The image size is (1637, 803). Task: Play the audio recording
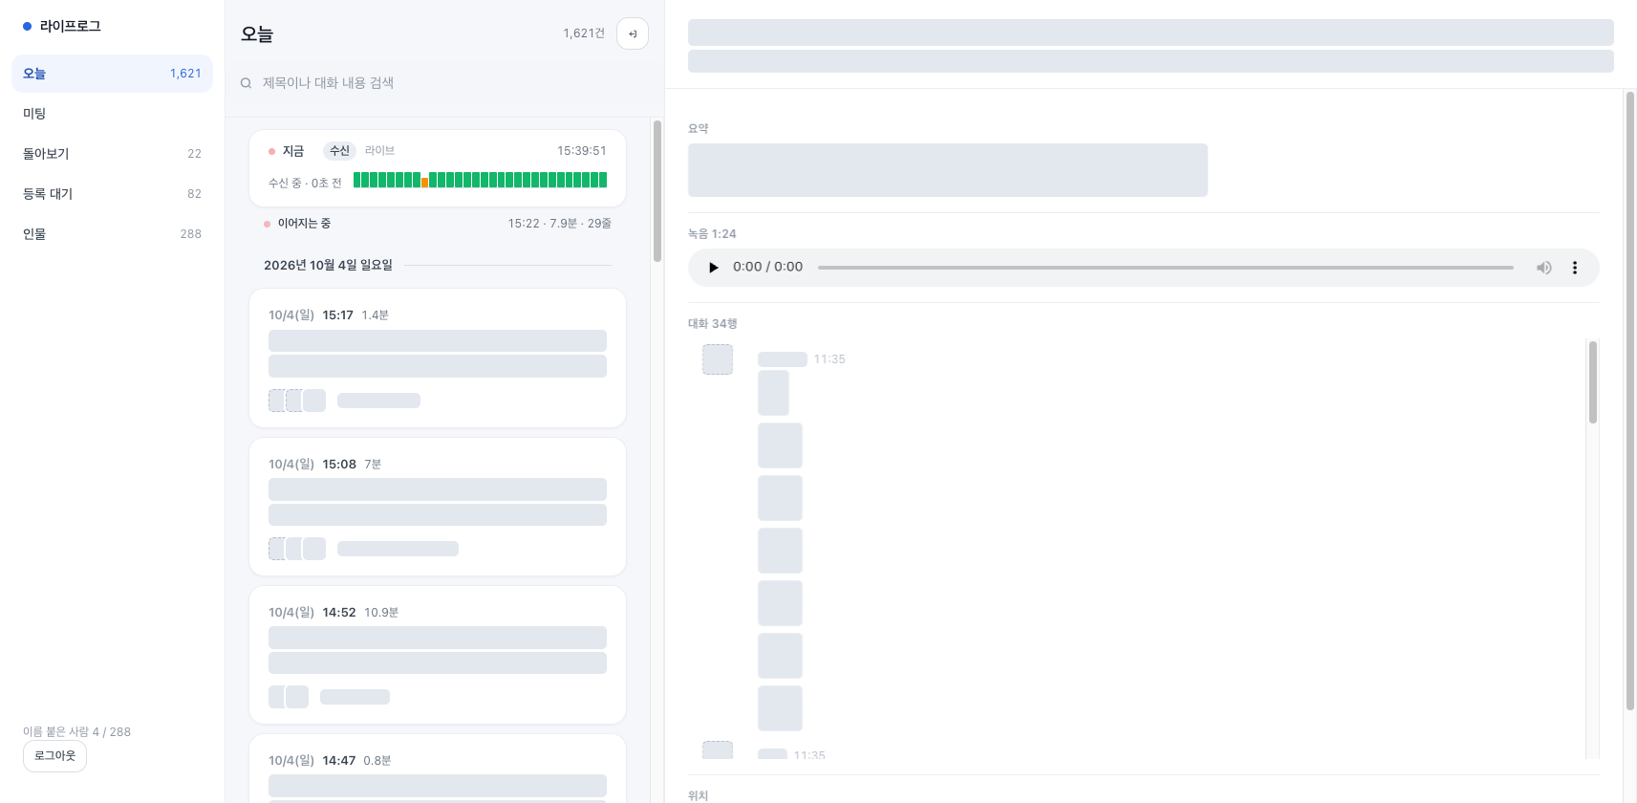[713, 268]
